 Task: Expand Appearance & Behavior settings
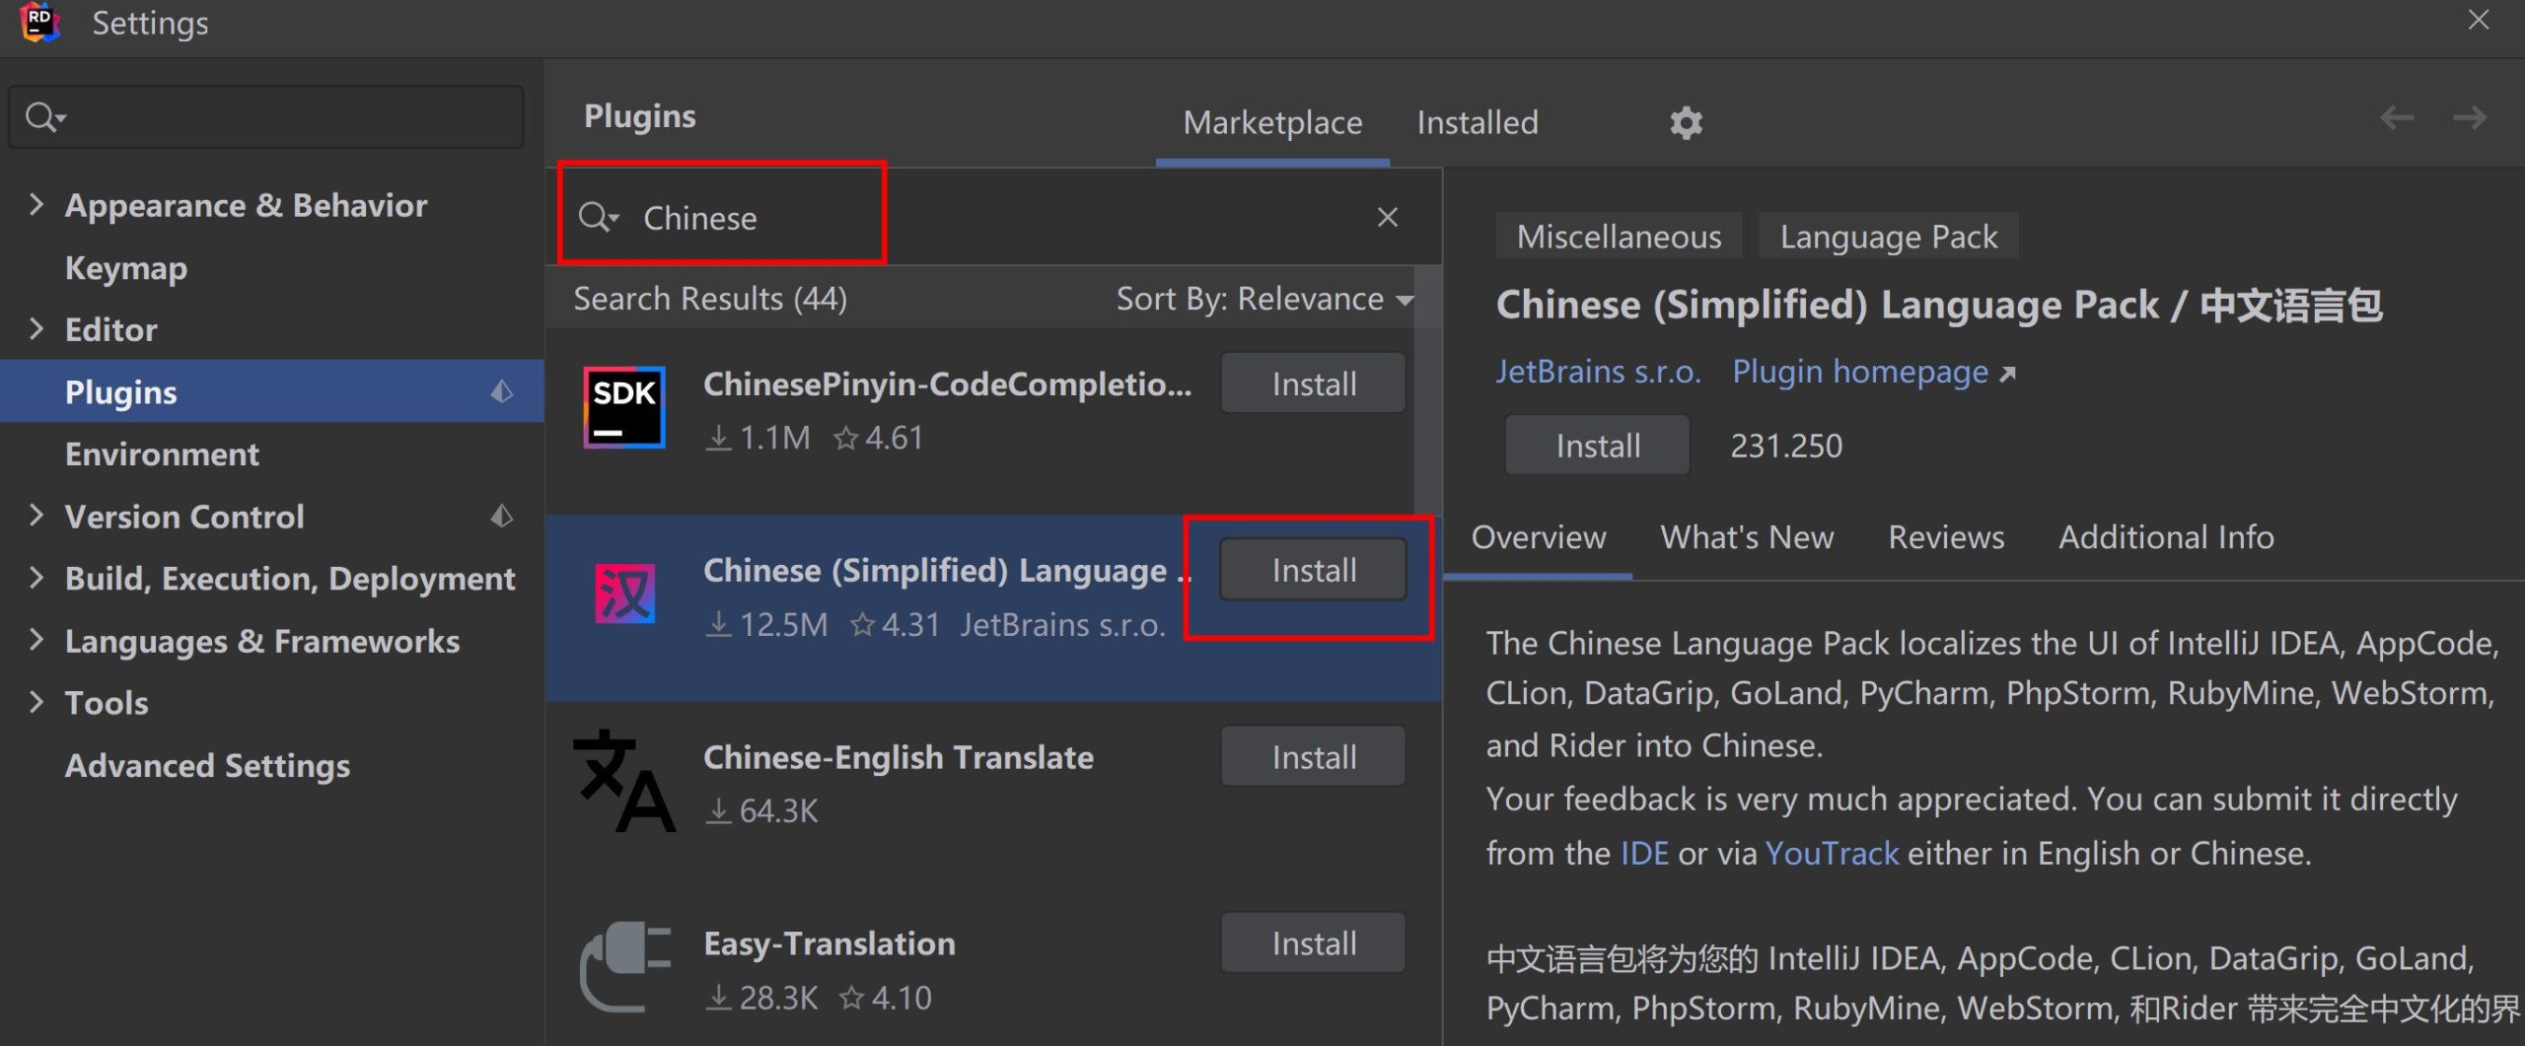36,204
